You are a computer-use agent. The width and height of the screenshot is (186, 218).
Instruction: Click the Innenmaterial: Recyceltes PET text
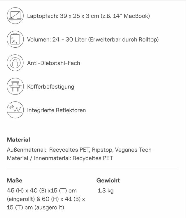tap(73, 158)
